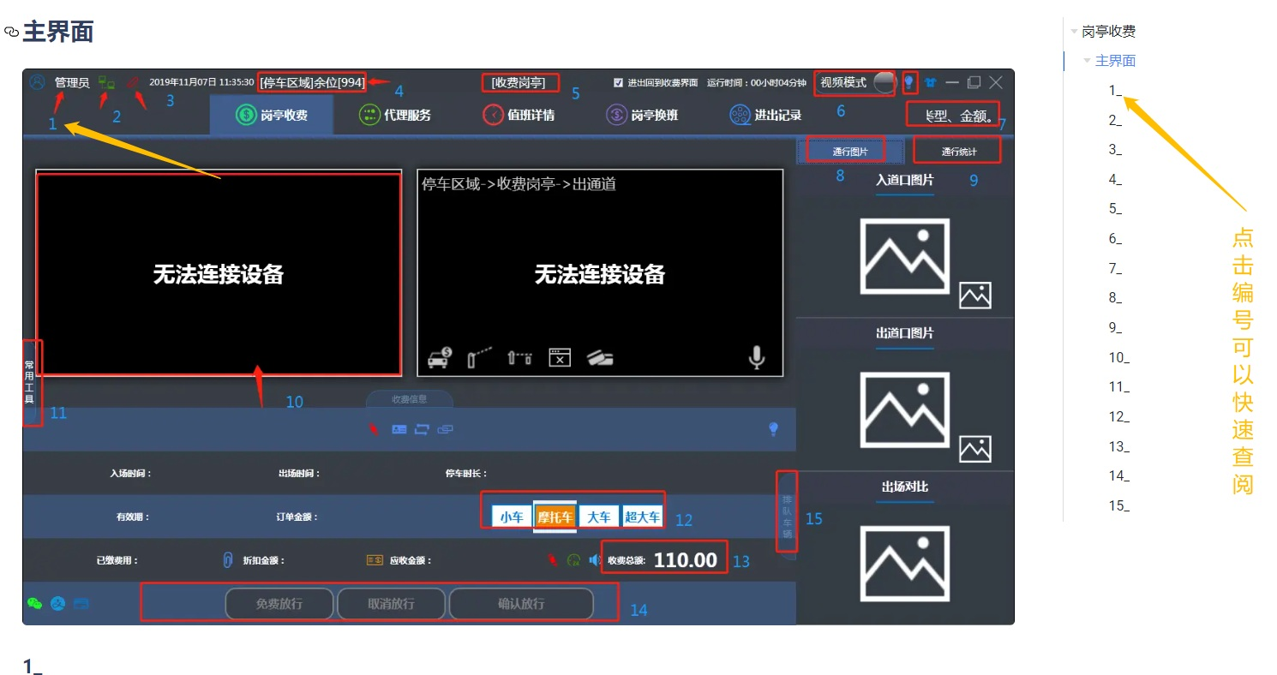
Task: Select the 摩托车 vehicle type
Action: pos(555,517)
